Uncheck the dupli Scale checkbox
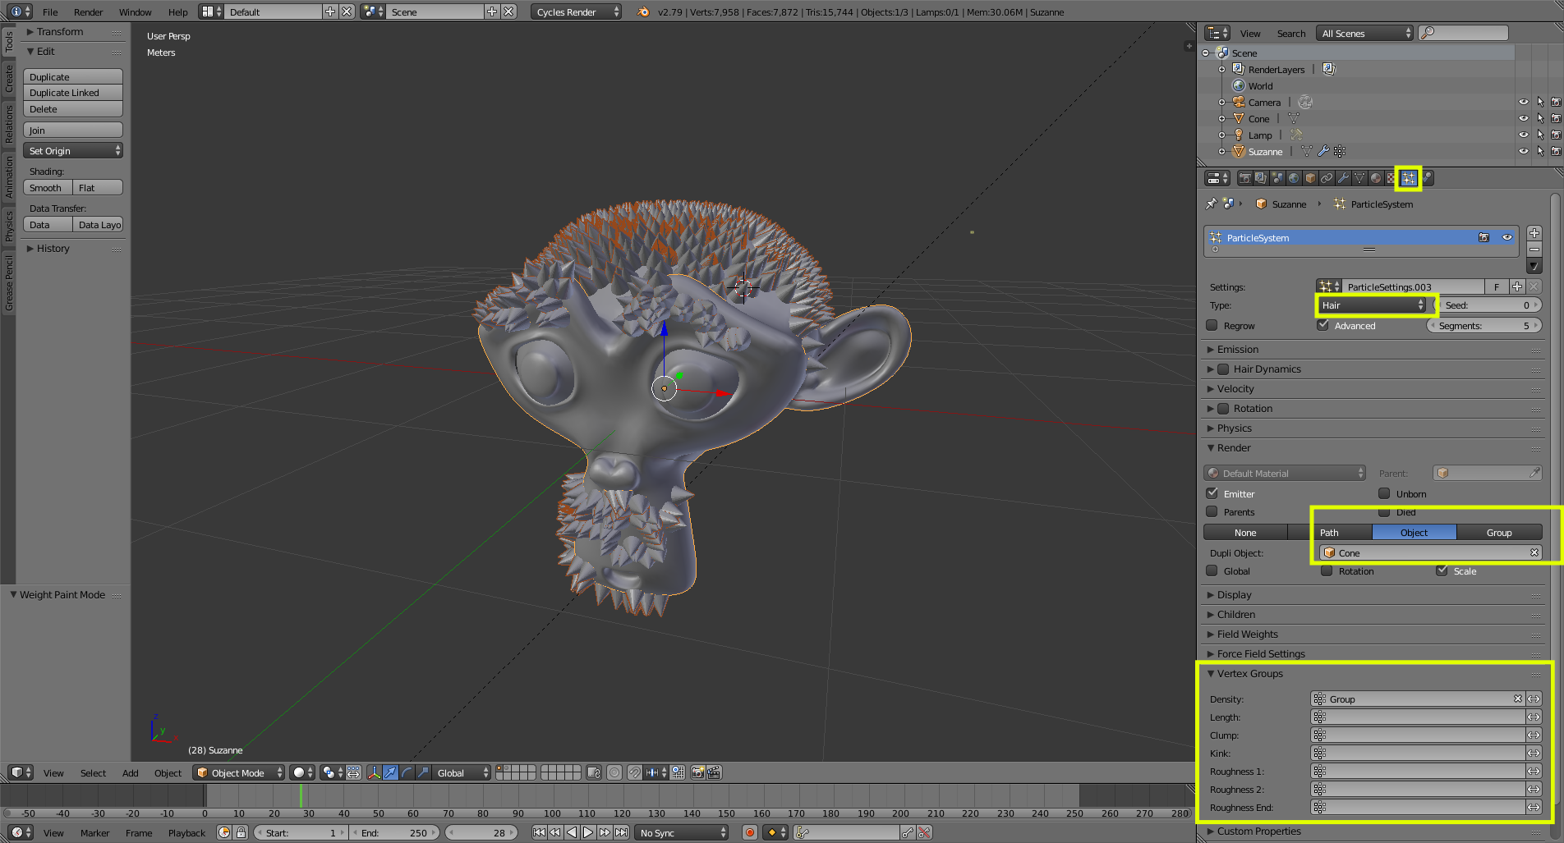 (x=1442, y=570)
